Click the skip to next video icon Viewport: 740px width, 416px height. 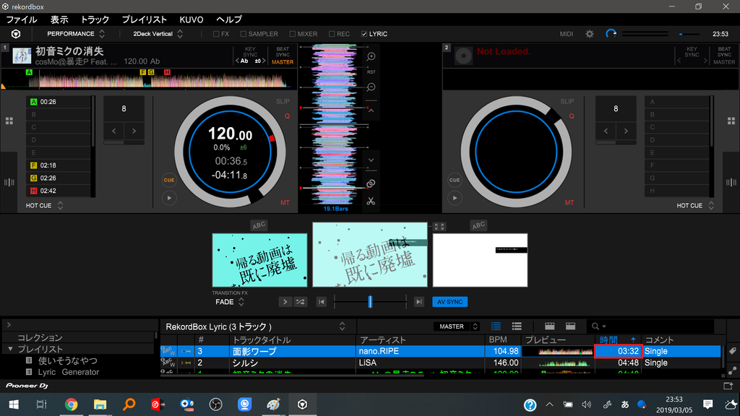click(418, 302)
